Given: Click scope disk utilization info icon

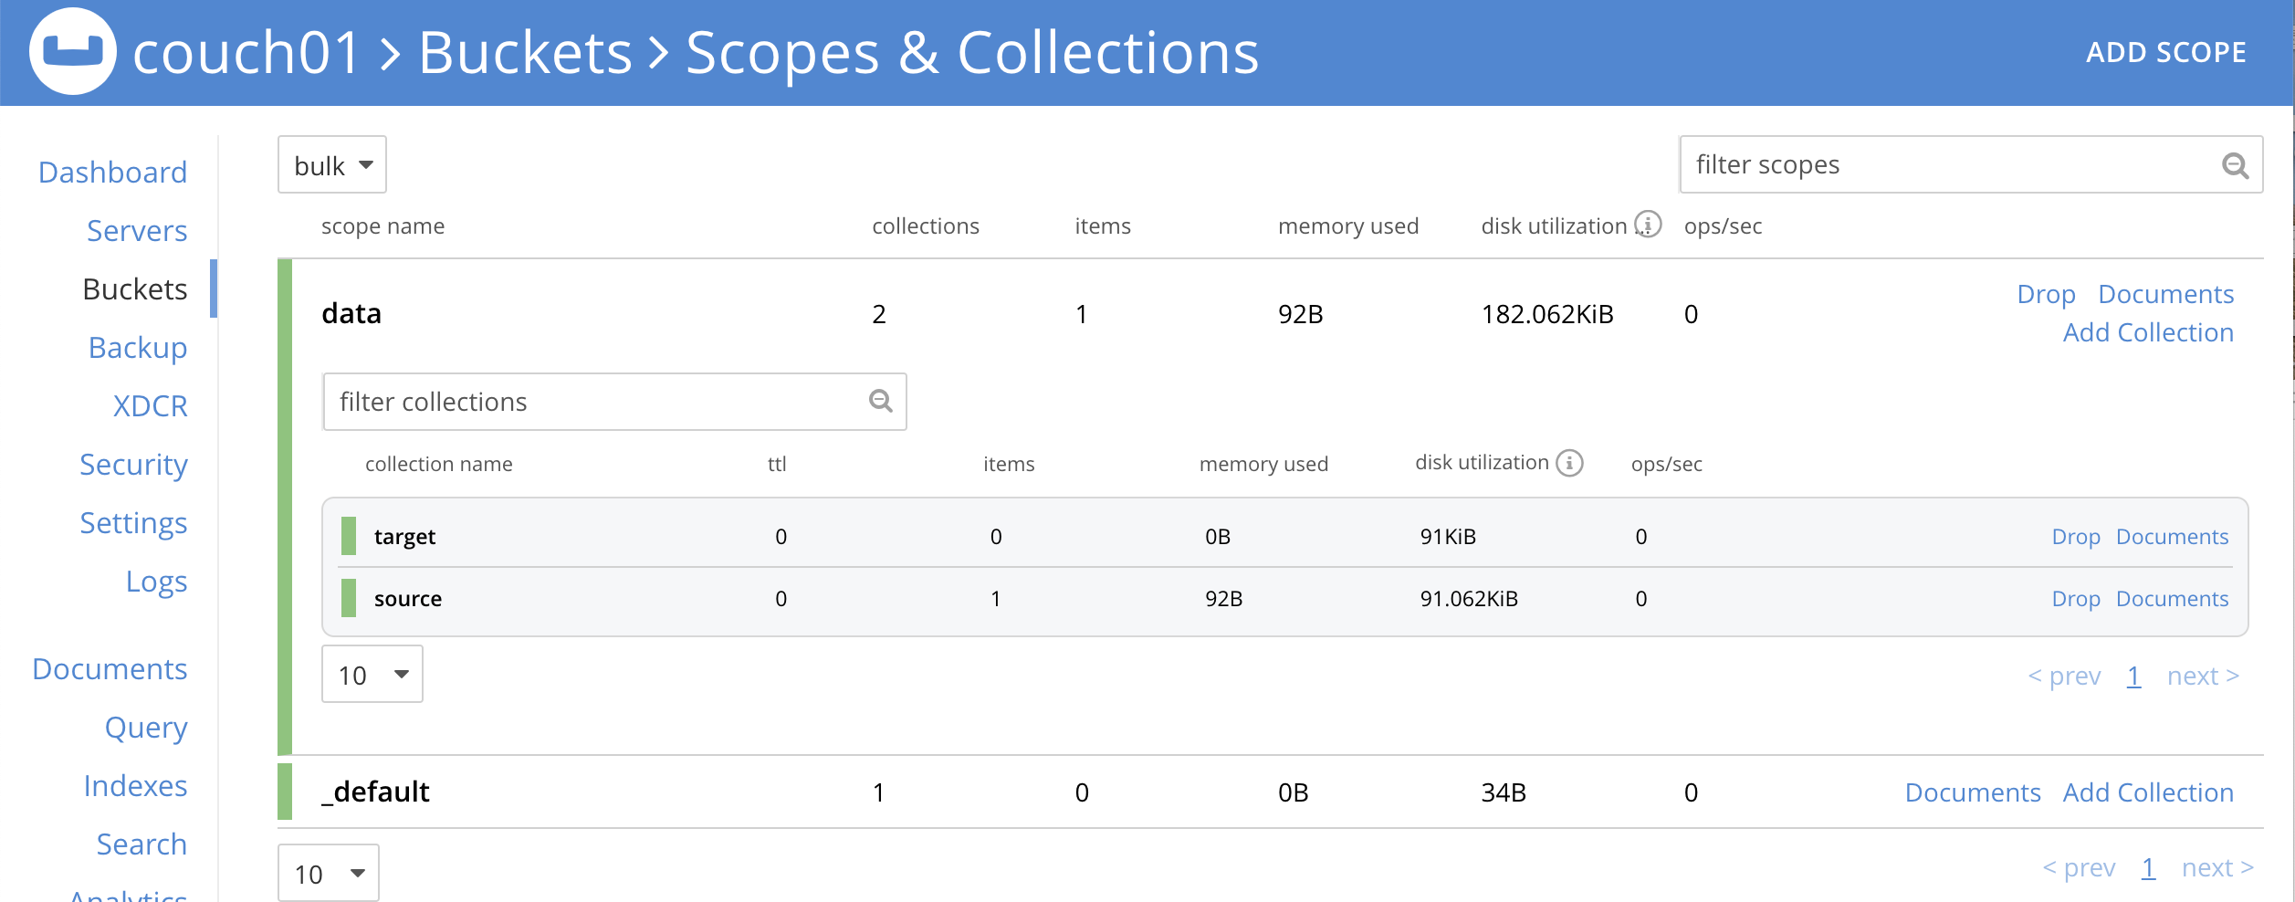Looking at the screenshot, I should [x=1648, y=225].
